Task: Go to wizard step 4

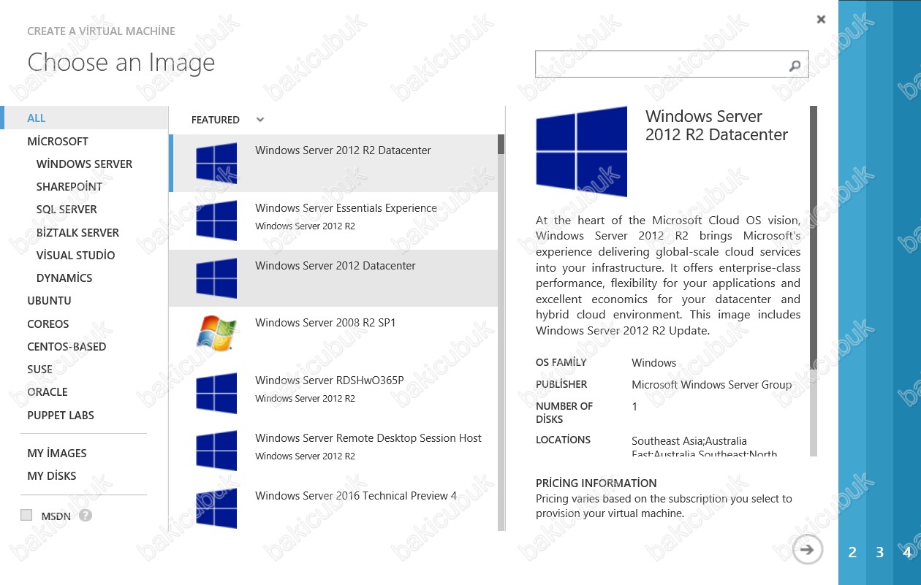Action: pyautogui.click(x=907, y=552)
